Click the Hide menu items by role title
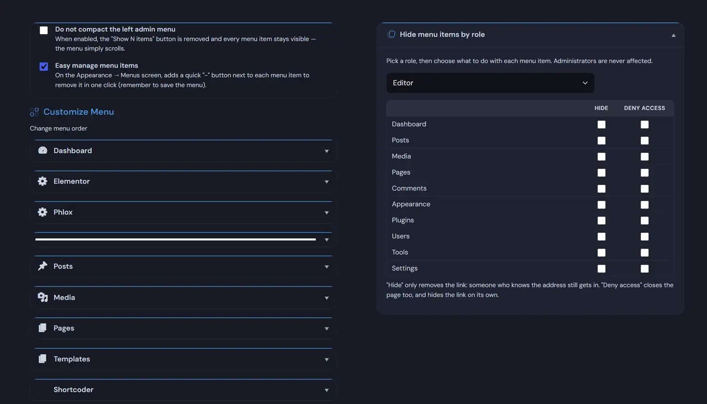The image size is (707, 404). 442,34
